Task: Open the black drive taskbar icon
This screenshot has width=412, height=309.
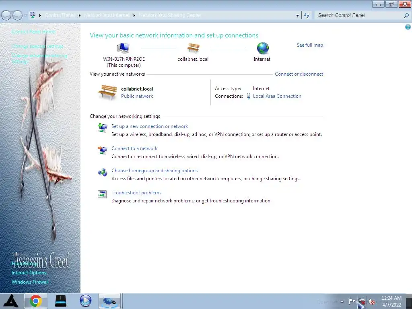Action: pos(61,301)
